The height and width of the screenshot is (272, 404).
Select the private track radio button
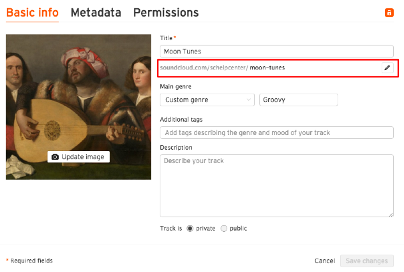click(190, 228)
